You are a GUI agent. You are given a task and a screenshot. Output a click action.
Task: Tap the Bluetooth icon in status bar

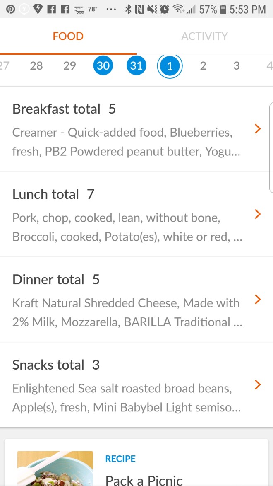pyautogui.click(x=128, y=9)
